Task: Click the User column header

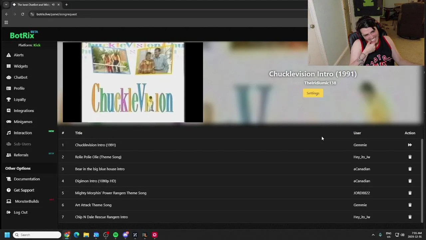Action: (357, 133)
